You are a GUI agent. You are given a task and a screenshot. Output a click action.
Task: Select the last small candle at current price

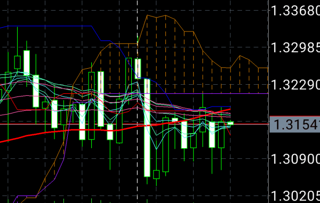[x=230, y=123]
